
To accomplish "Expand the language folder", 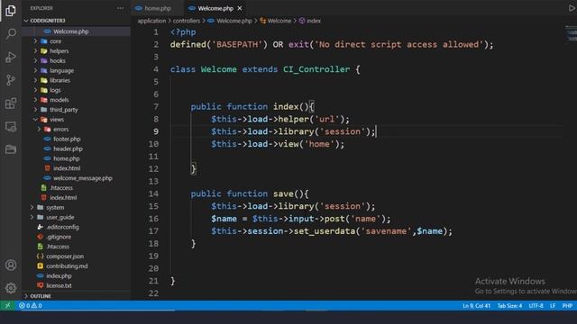I will pyautogui.click(x=61, y=70).
